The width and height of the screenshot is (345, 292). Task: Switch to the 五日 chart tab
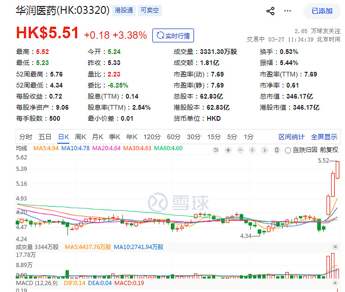[45, 137]
